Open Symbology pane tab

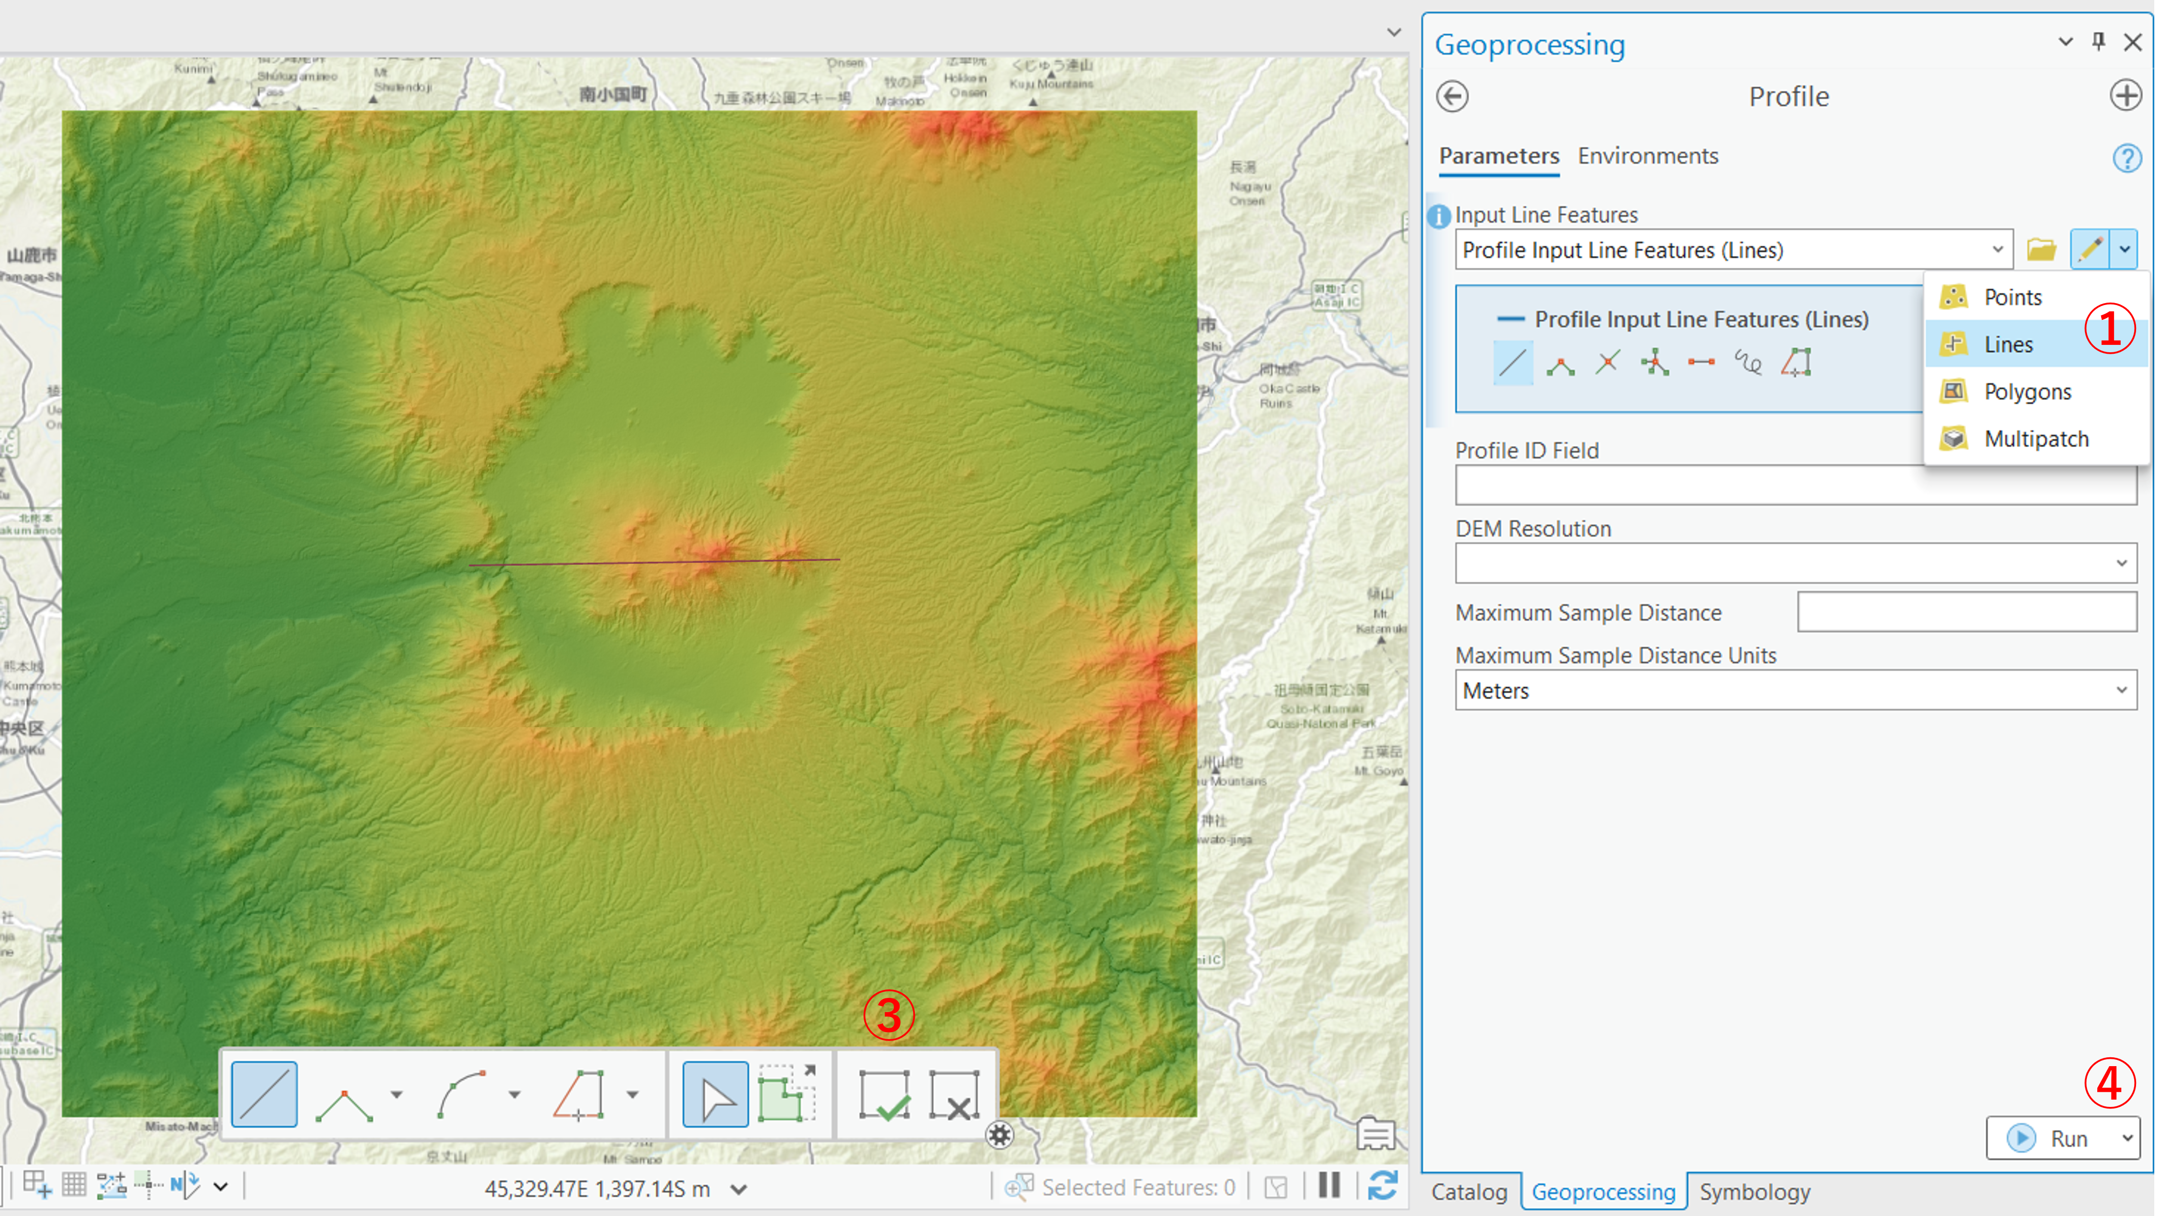click(x=1755, y=1192)
